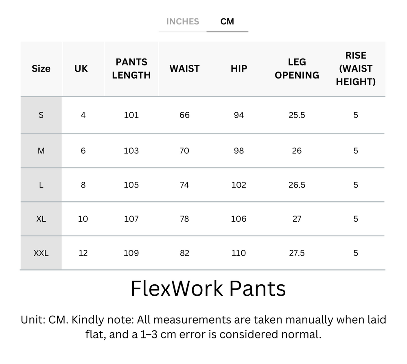
Task: Click the RISE (WAIST HEIGHT) header
Action: point(356,69)
